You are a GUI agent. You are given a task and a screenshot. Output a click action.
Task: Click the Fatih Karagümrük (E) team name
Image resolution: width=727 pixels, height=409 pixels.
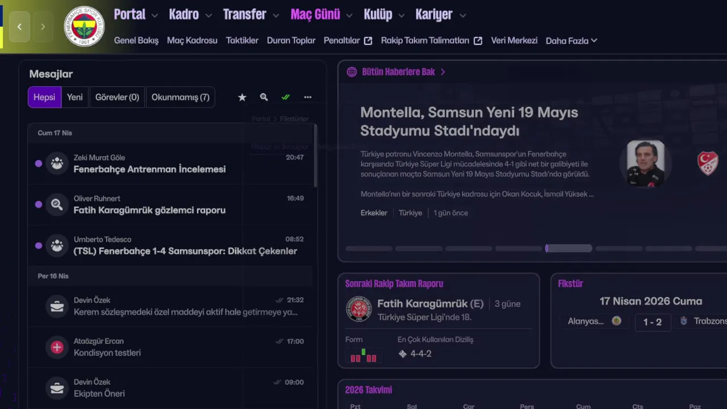(x=431, y=304)
